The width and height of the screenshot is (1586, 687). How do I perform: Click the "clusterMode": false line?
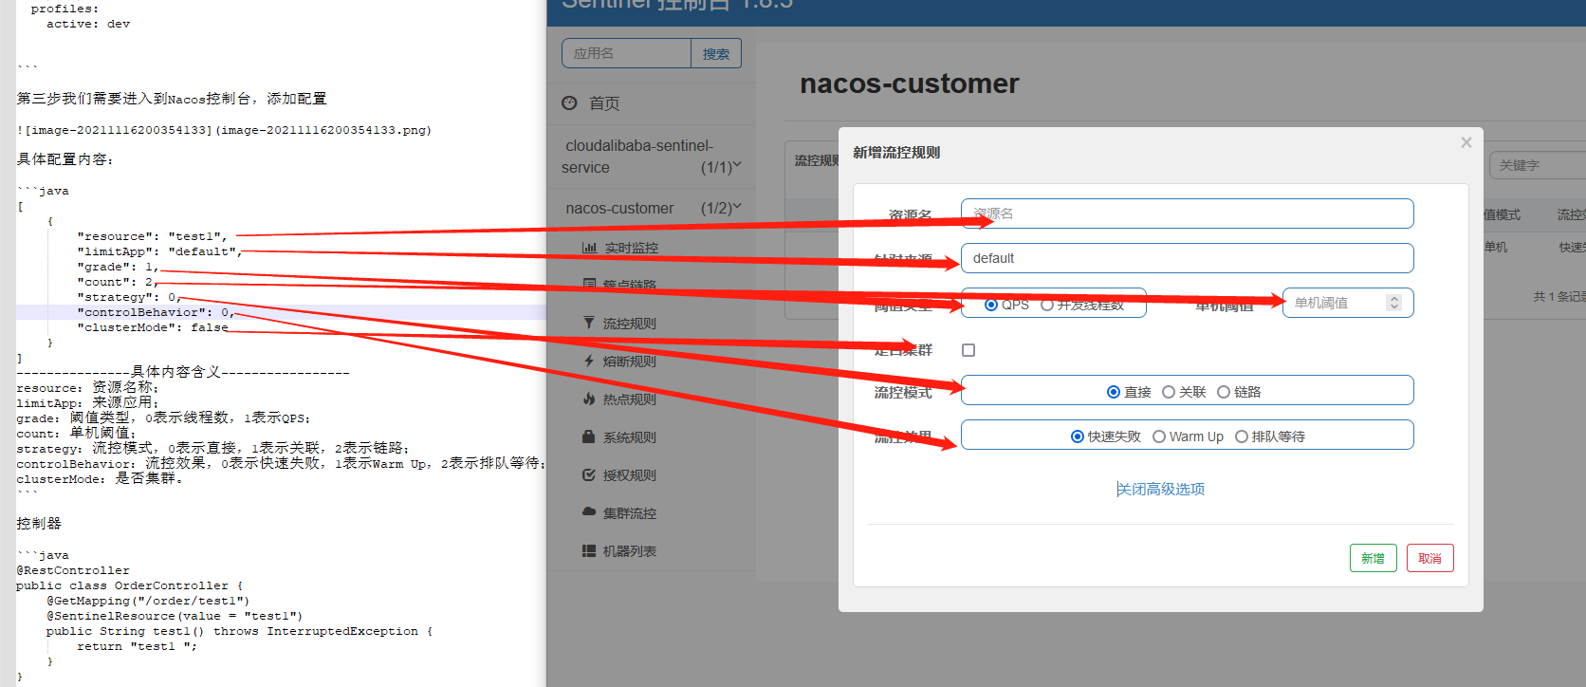click(153, 327)
